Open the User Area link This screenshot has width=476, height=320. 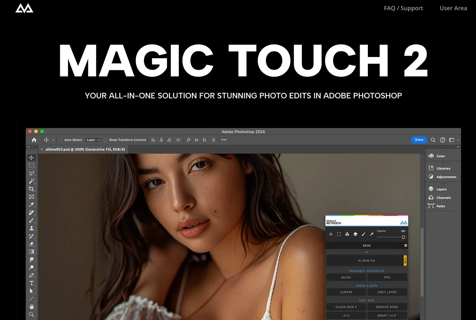click(x=453, y=8)
